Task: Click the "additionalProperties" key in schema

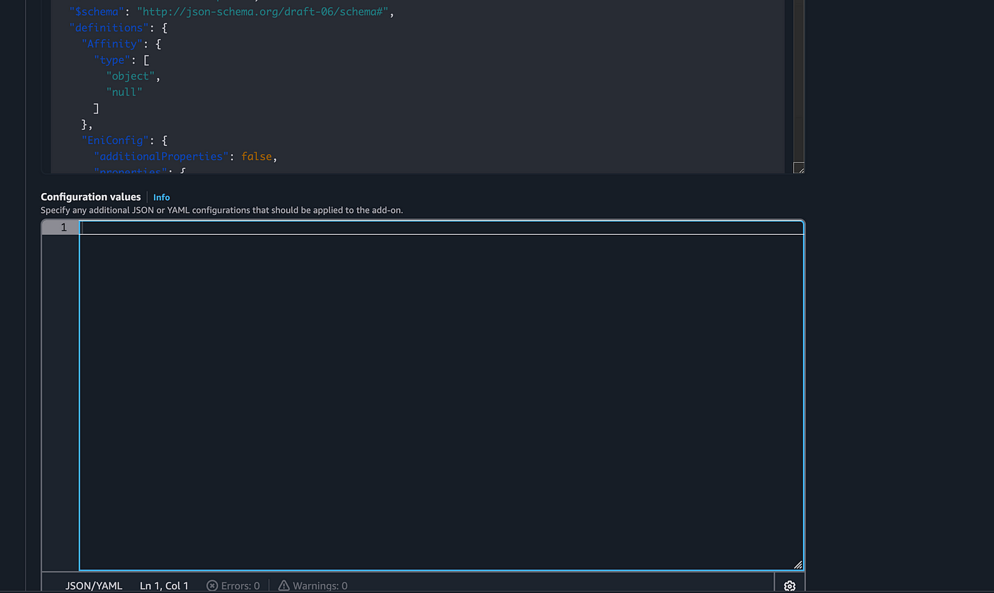Action: [162, 156]
